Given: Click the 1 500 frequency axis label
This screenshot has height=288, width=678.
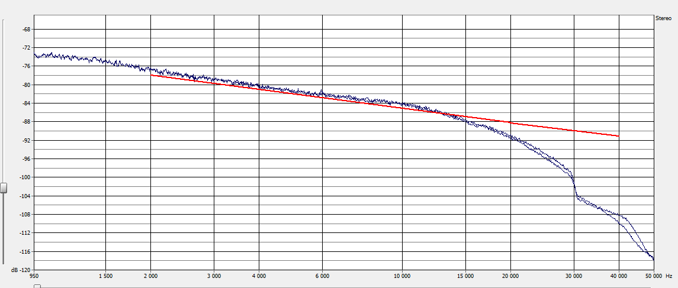Looking at the screenshot, I should (106, 276).
